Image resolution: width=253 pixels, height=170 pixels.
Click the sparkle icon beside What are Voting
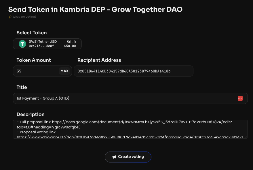pyautogui.click(x=10, y=17)
